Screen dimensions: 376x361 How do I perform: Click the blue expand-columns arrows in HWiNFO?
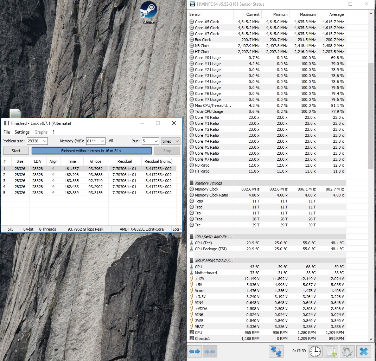tap(195, 351)
